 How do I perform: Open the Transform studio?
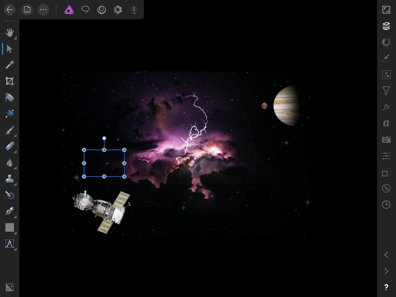coord(386,172)
